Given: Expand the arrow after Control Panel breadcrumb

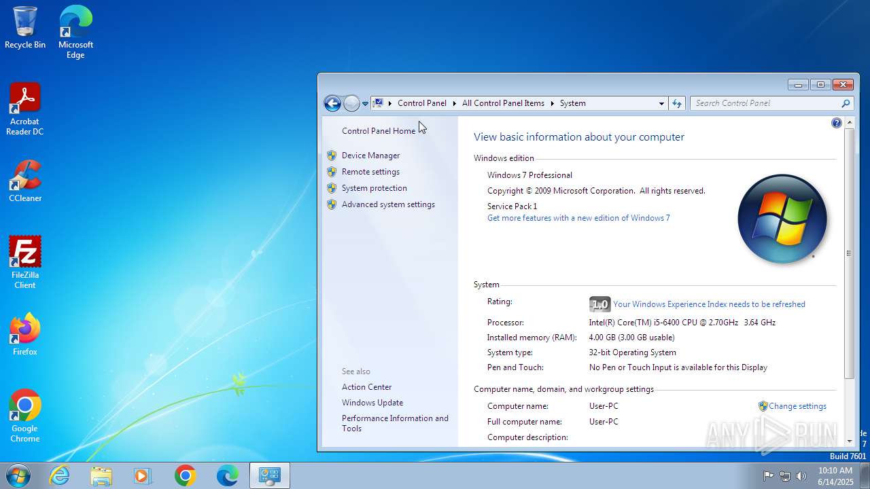Looking at the screenshot, I should click(x=455, y=103).
